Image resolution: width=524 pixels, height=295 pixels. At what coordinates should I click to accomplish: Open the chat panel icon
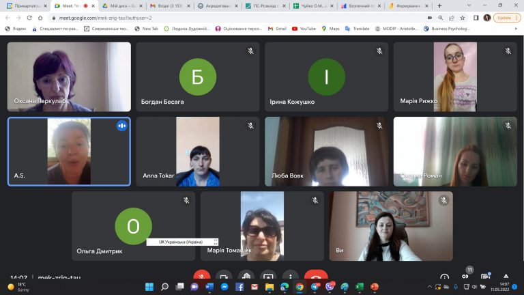[489, 277]
